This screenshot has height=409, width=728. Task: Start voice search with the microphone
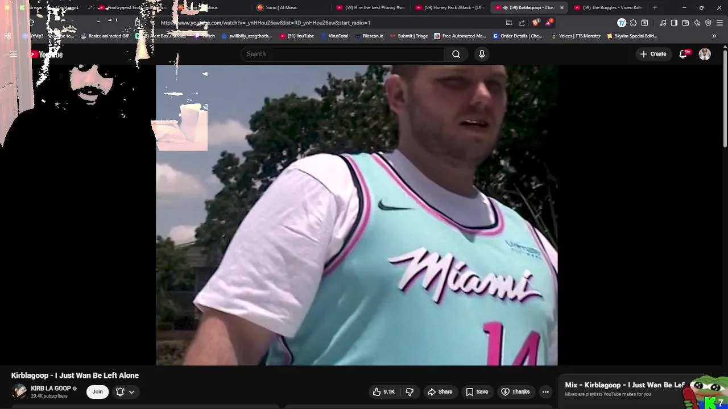[482, 54]
